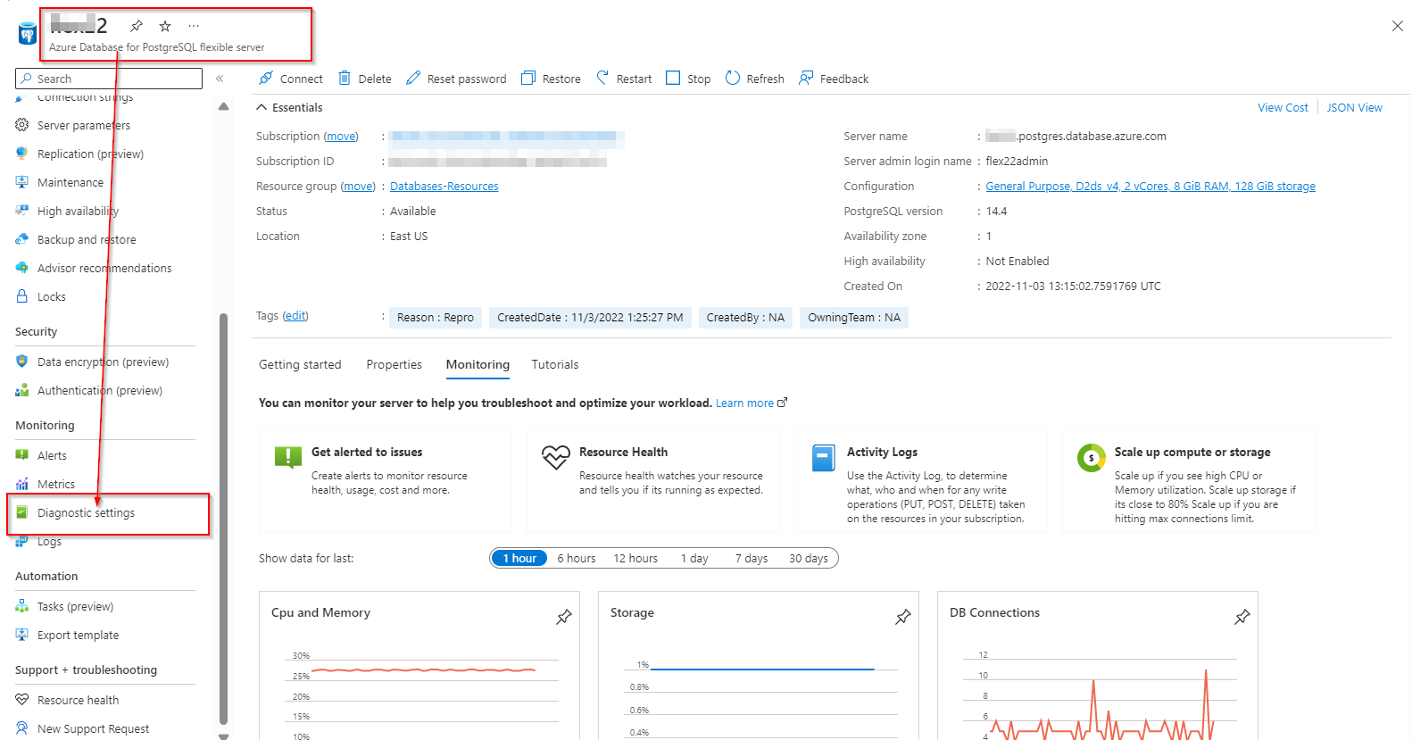Click move link next to Resource group
This screenshot has width=1412, height=740.
pyautogui.click(x=359, y=186)
